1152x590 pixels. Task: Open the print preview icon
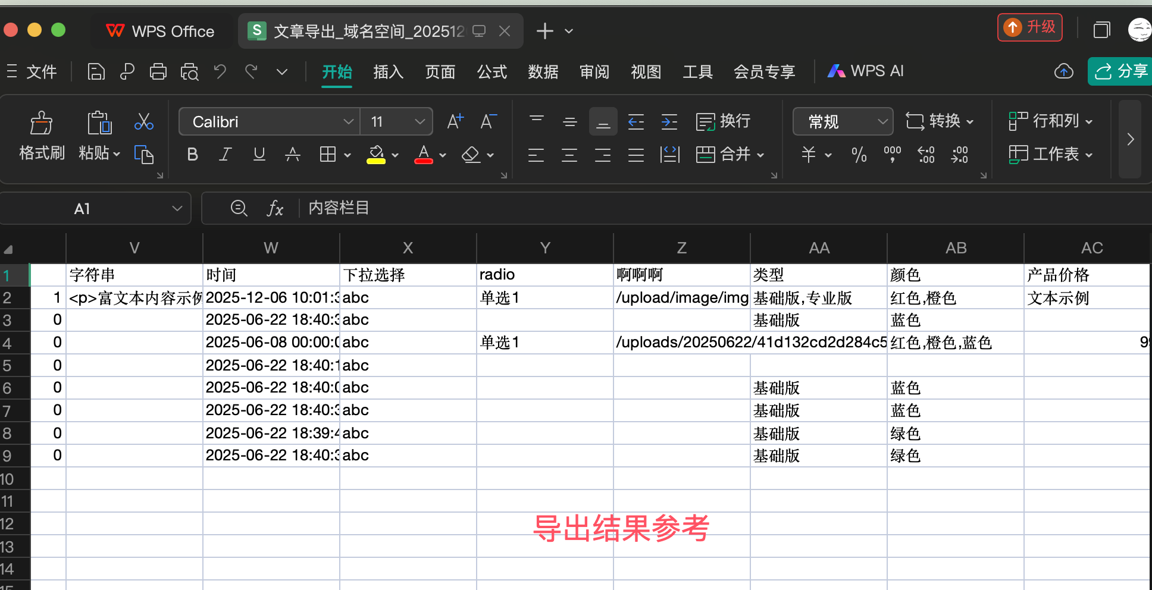click(189, 71)
